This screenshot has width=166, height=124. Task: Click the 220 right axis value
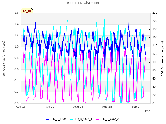coord(155,13)
